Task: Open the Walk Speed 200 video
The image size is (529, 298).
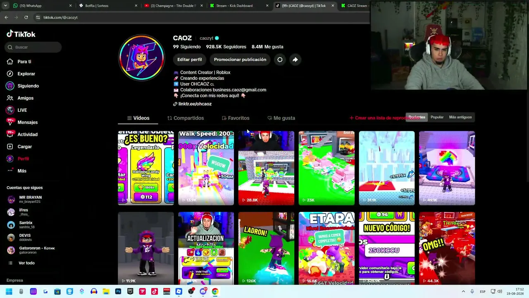Action: pyautogui.click(x=206, y=168)
